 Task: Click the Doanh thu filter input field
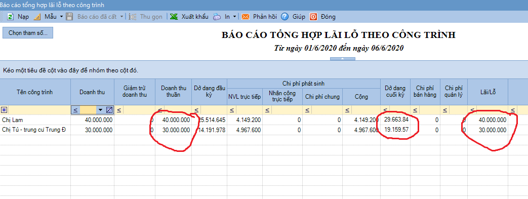(x=88, y=110)
